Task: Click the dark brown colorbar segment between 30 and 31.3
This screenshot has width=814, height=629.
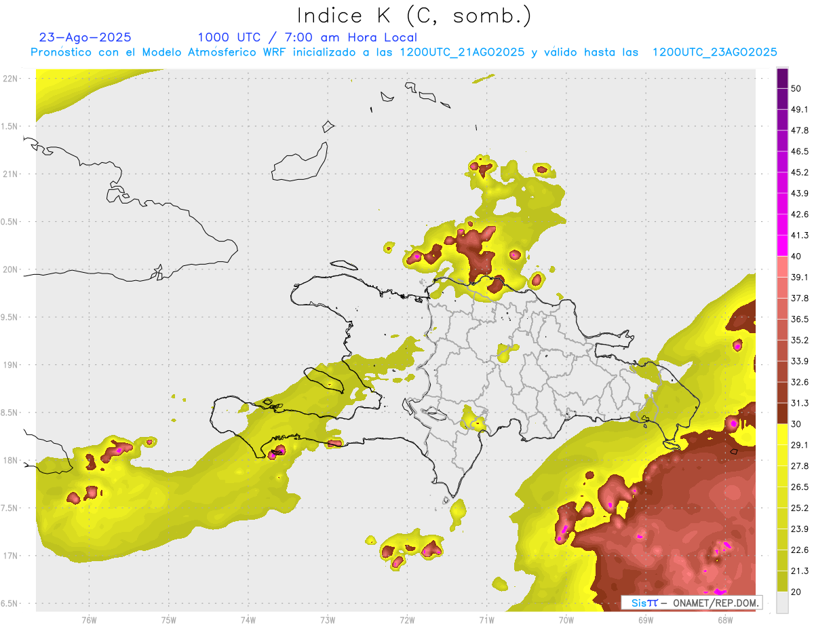Action: point(782,413)
